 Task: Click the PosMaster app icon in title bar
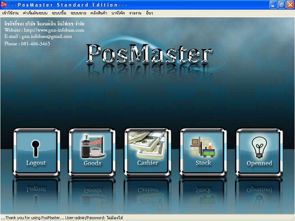(x=4, y=5)
